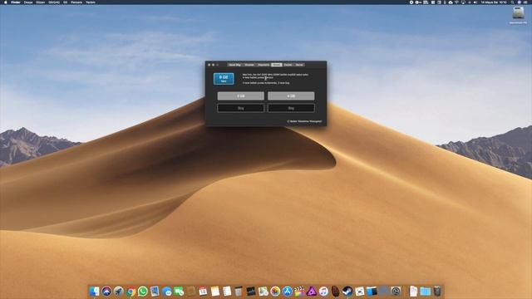The width and height of the screenshot is (532, 299).
Task: Open the Pencere menu
Action: pyautogui.click(x=76, y=2)
